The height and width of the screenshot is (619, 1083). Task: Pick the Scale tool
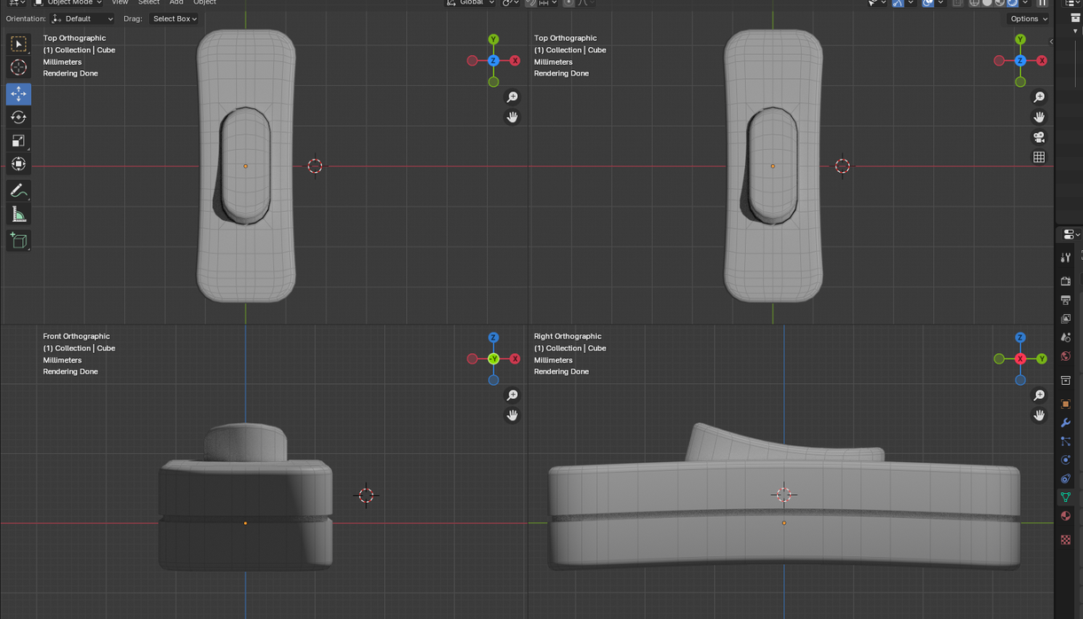click(19, 140)
